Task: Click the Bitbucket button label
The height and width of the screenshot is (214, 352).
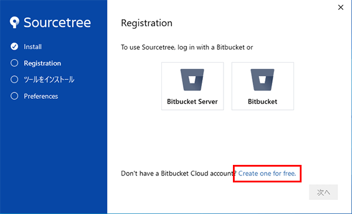Action: [x=262, y=102]
